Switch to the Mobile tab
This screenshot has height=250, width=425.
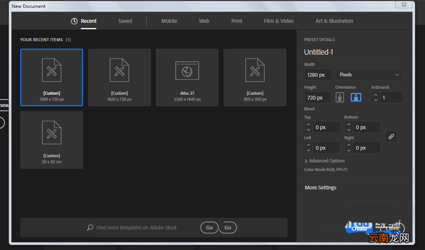(x=169, y=21)
